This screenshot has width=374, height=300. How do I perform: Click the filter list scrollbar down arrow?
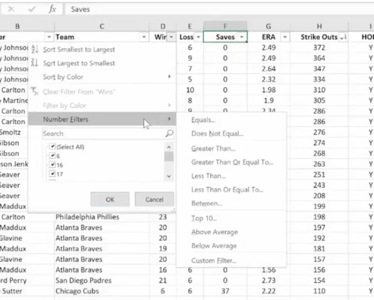pyautogui.click(x=169, y=177)
